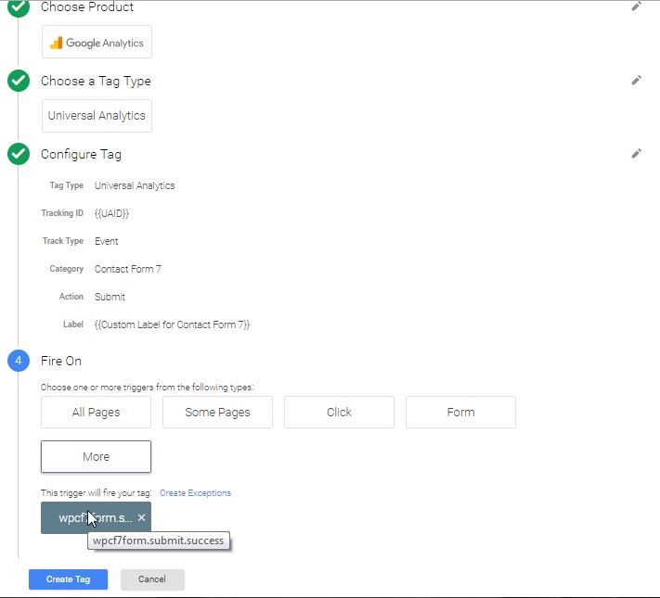This screenshot has height=598, width=660.
Task: Click the Create Tag button
Action: point(68,579)
